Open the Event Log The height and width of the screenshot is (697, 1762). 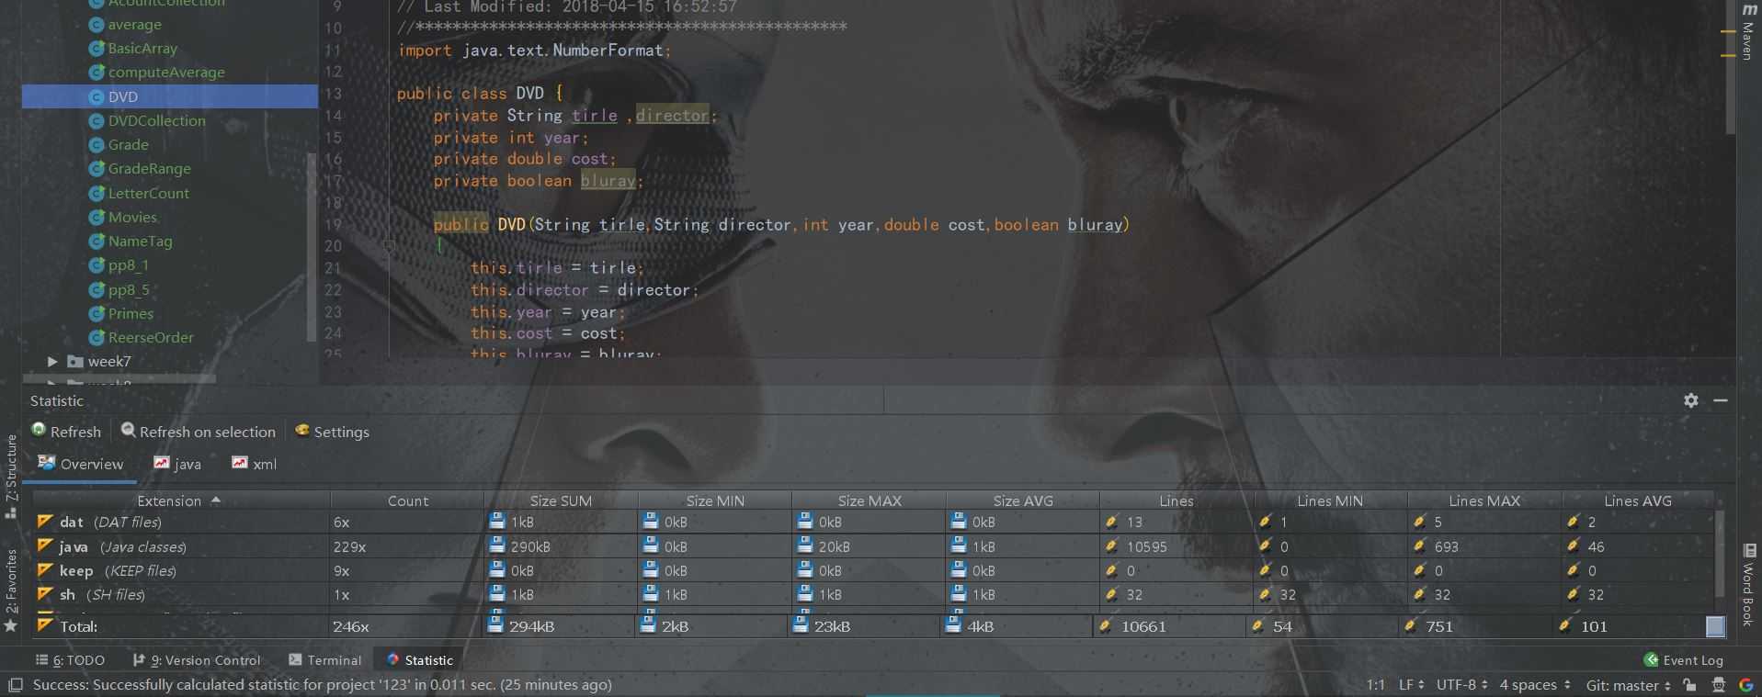click(1683, 660)
